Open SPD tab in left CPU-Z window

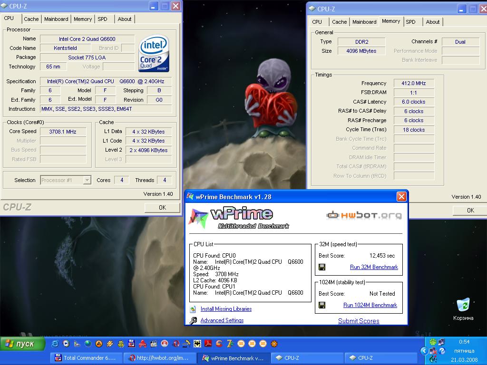(x=103, y=19)
